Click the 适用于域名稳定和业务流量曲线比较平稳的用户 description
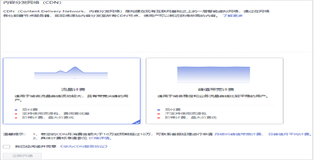Screen dimensions: 314x160 pos(213,96)
